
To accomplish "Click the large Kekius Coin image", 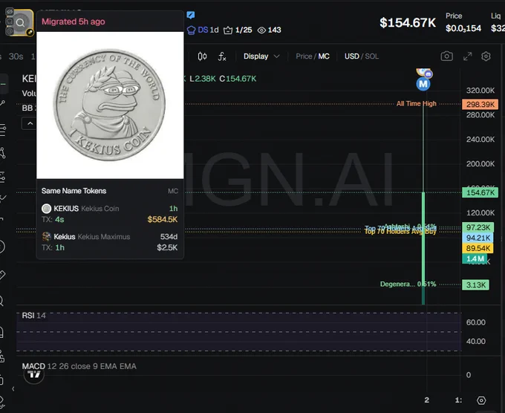I will tap(110, 105).
